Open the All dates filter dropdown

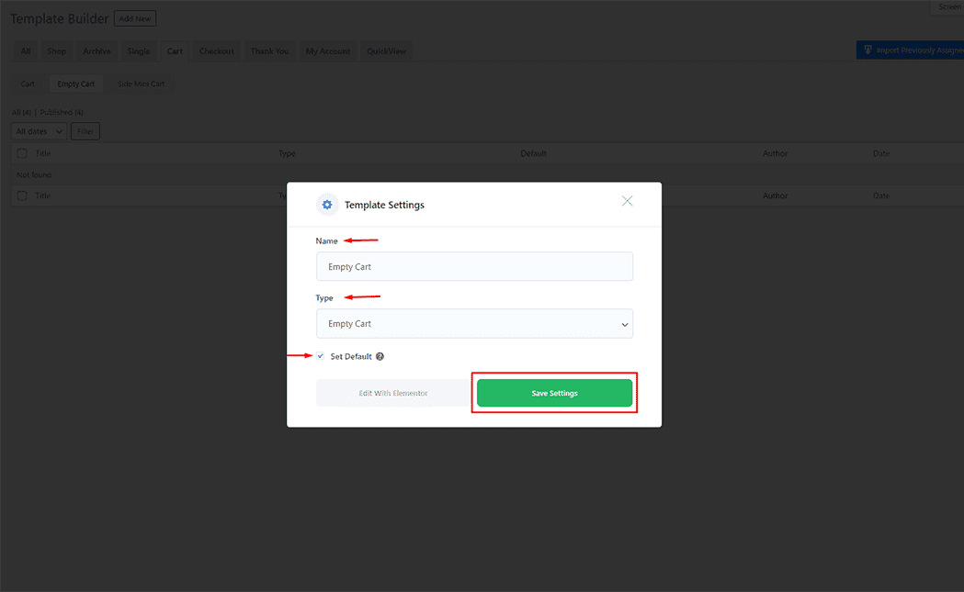point(38,130)
